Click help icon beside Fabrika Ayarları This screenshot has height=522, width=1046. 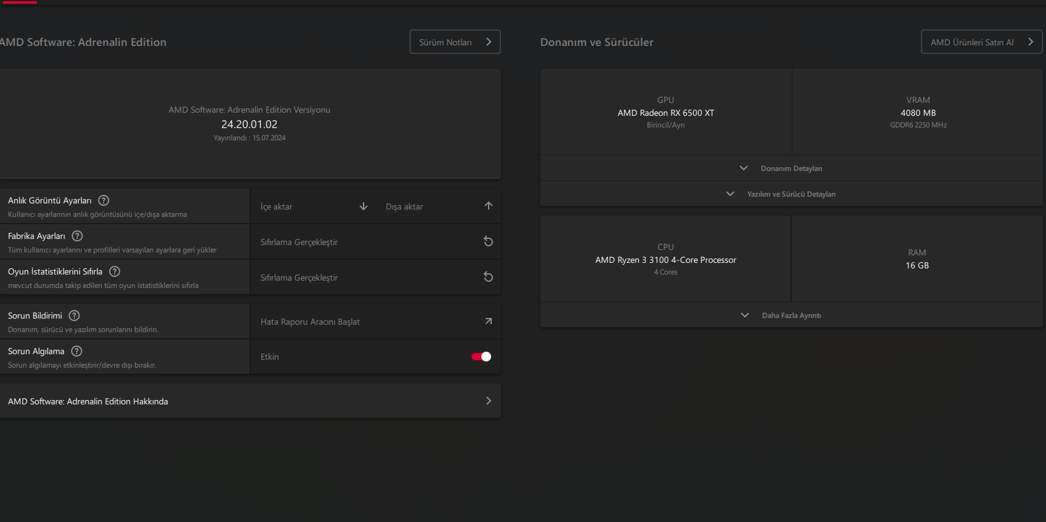click(77, 236)
